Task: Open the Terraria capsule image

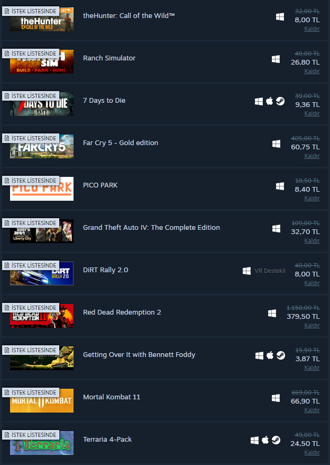Action: click(x=42, y=443)
